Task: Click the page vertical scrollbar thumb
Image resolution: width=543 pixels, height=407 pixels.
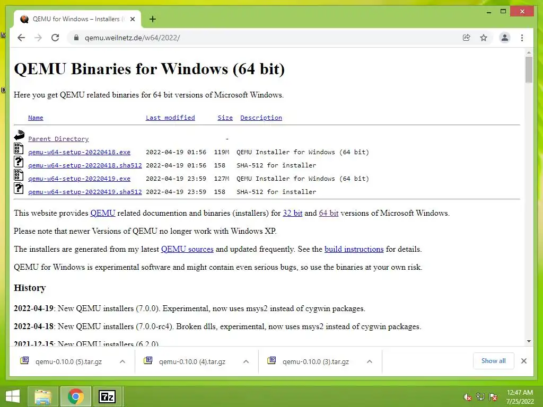Action: 529,70
